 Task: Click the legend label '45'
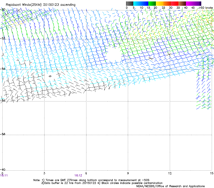tap(193, 8)
